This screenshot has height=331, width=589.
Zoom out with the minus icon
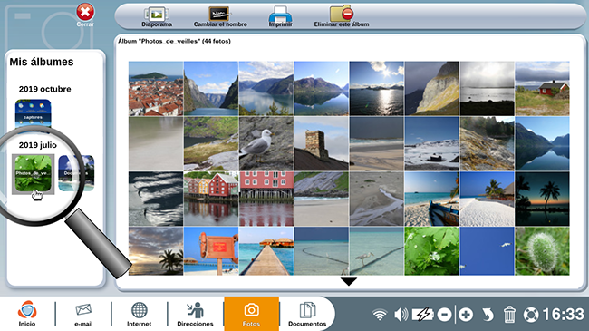pos(444,315)
